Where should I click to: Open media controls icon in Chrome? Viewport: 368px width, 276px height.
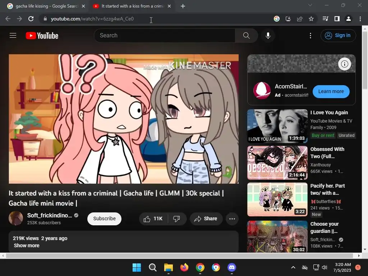click(325, 19)
